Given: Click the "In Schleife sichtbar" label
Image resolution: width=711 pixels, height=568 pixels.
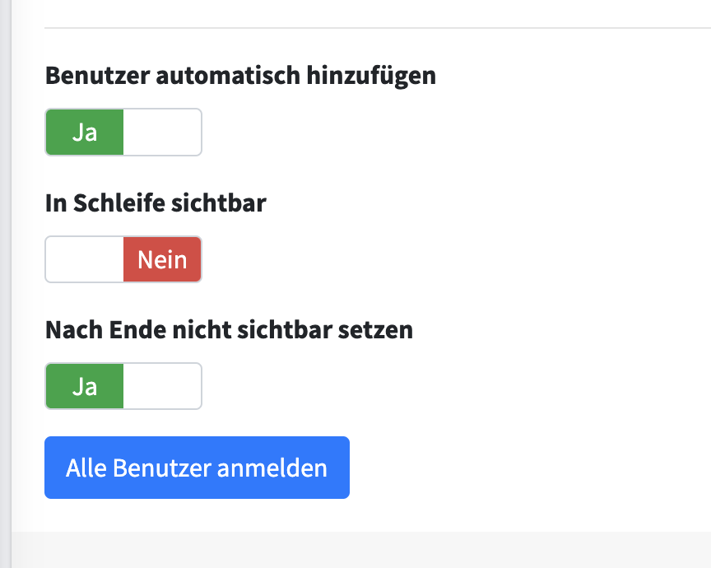Looking at the screenshot, I should [156, 203].
